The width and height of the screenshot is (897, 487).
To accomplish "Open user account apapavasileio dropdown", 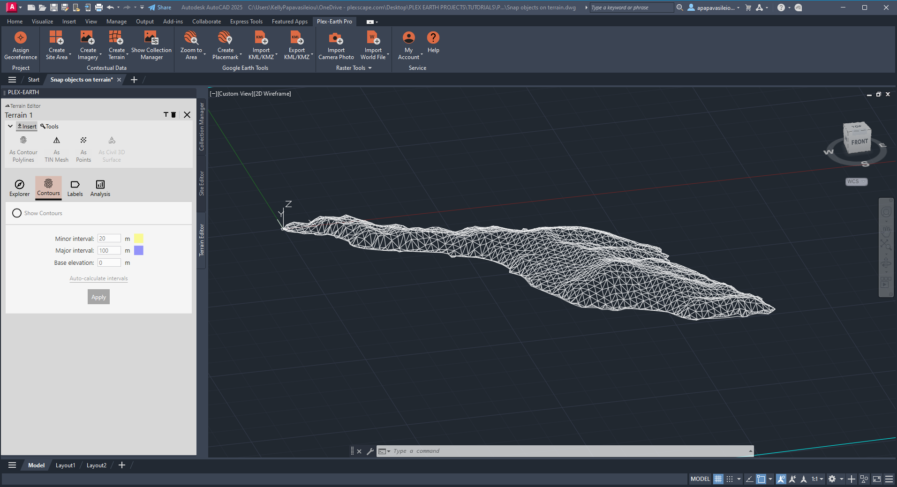I will coord(714,7).
